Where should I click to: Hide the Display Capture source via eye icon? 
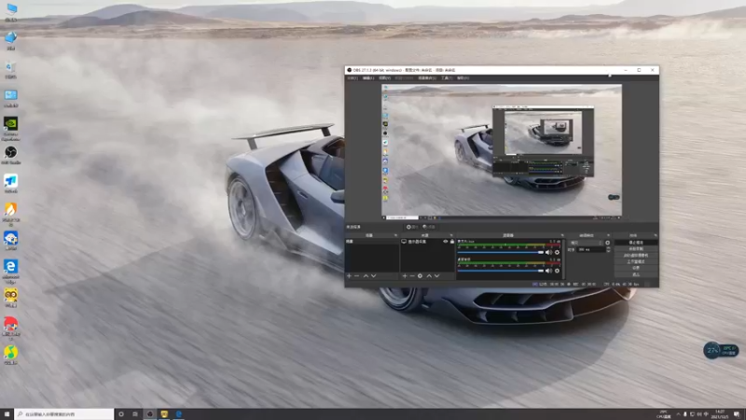(x=446, y=242)
